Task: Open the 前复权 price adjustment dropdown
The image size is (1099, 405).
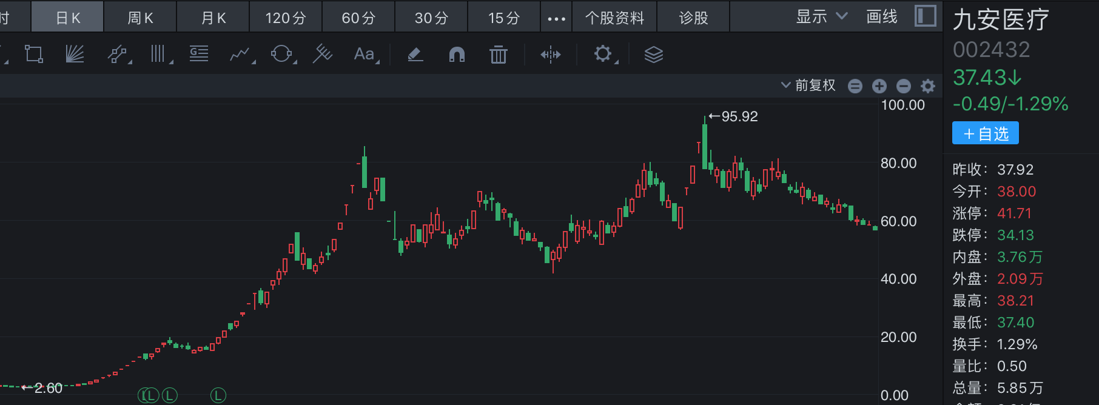Action: point(808,85)
